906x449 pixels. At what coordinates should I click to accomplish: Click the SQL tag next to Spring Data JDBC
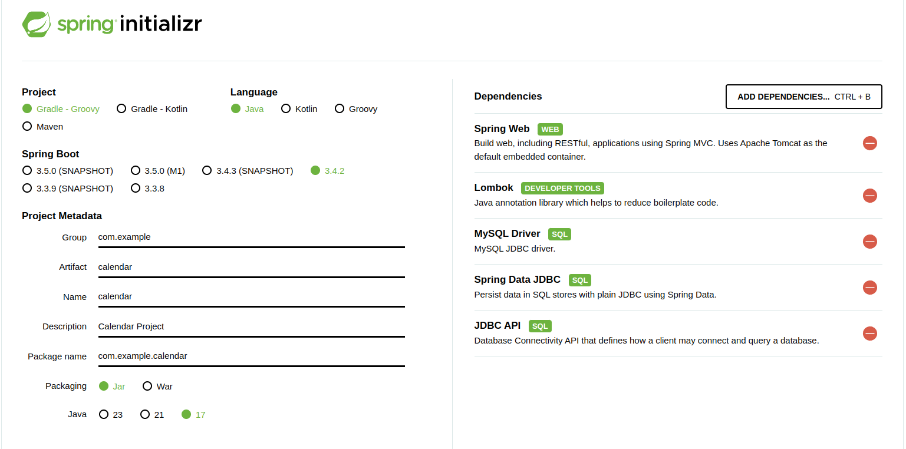click(x=580, y=280)
